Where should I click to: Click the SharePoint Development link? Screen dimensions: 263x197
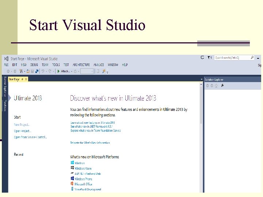point(88,189)
